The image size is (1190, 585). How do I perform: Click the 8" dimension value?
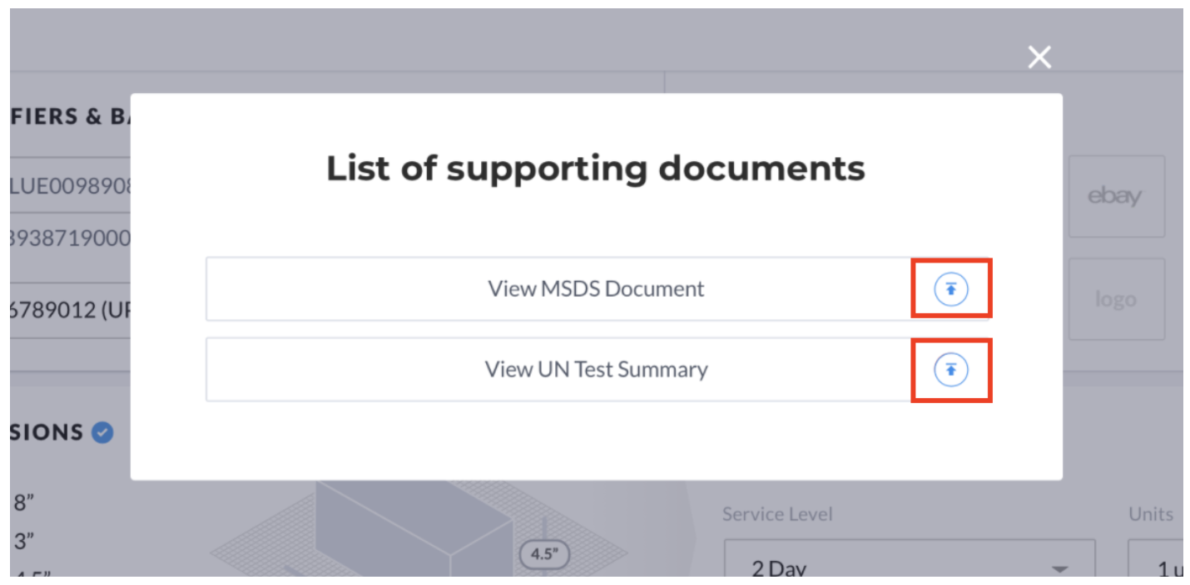coord(24,503)
